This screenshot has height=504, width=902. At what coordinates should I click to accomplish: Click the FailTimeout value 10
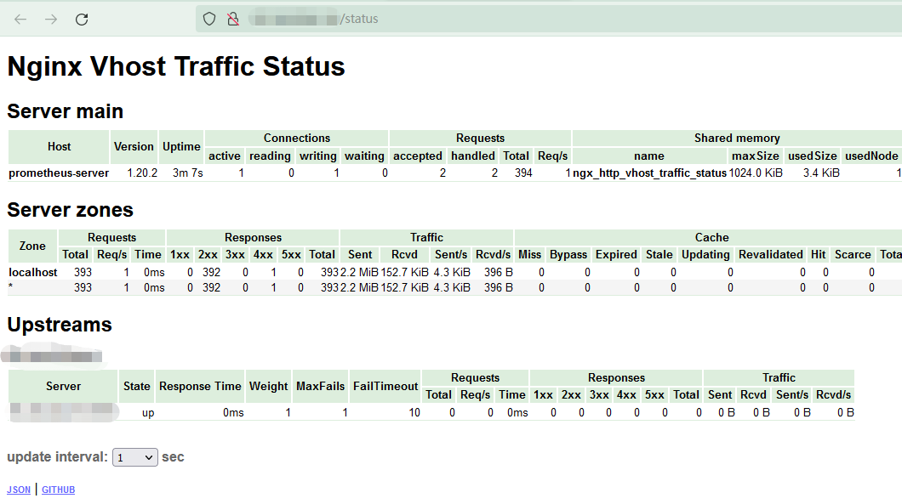pyautogui.click(x=414, y=412)
